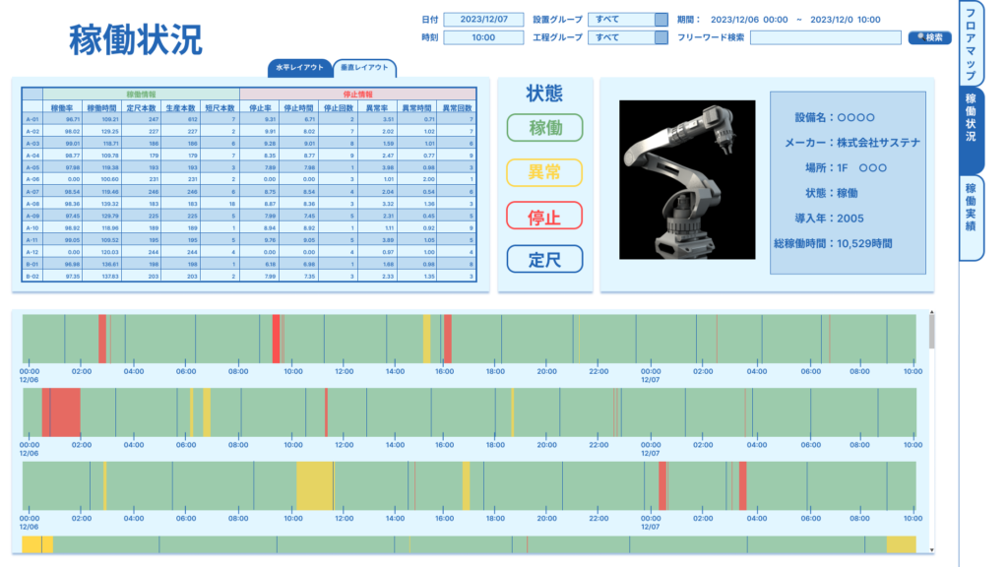Click the 検索 search button with magnifier
The height and width of the screenshot is (567, 1008).
pos(928,37)
